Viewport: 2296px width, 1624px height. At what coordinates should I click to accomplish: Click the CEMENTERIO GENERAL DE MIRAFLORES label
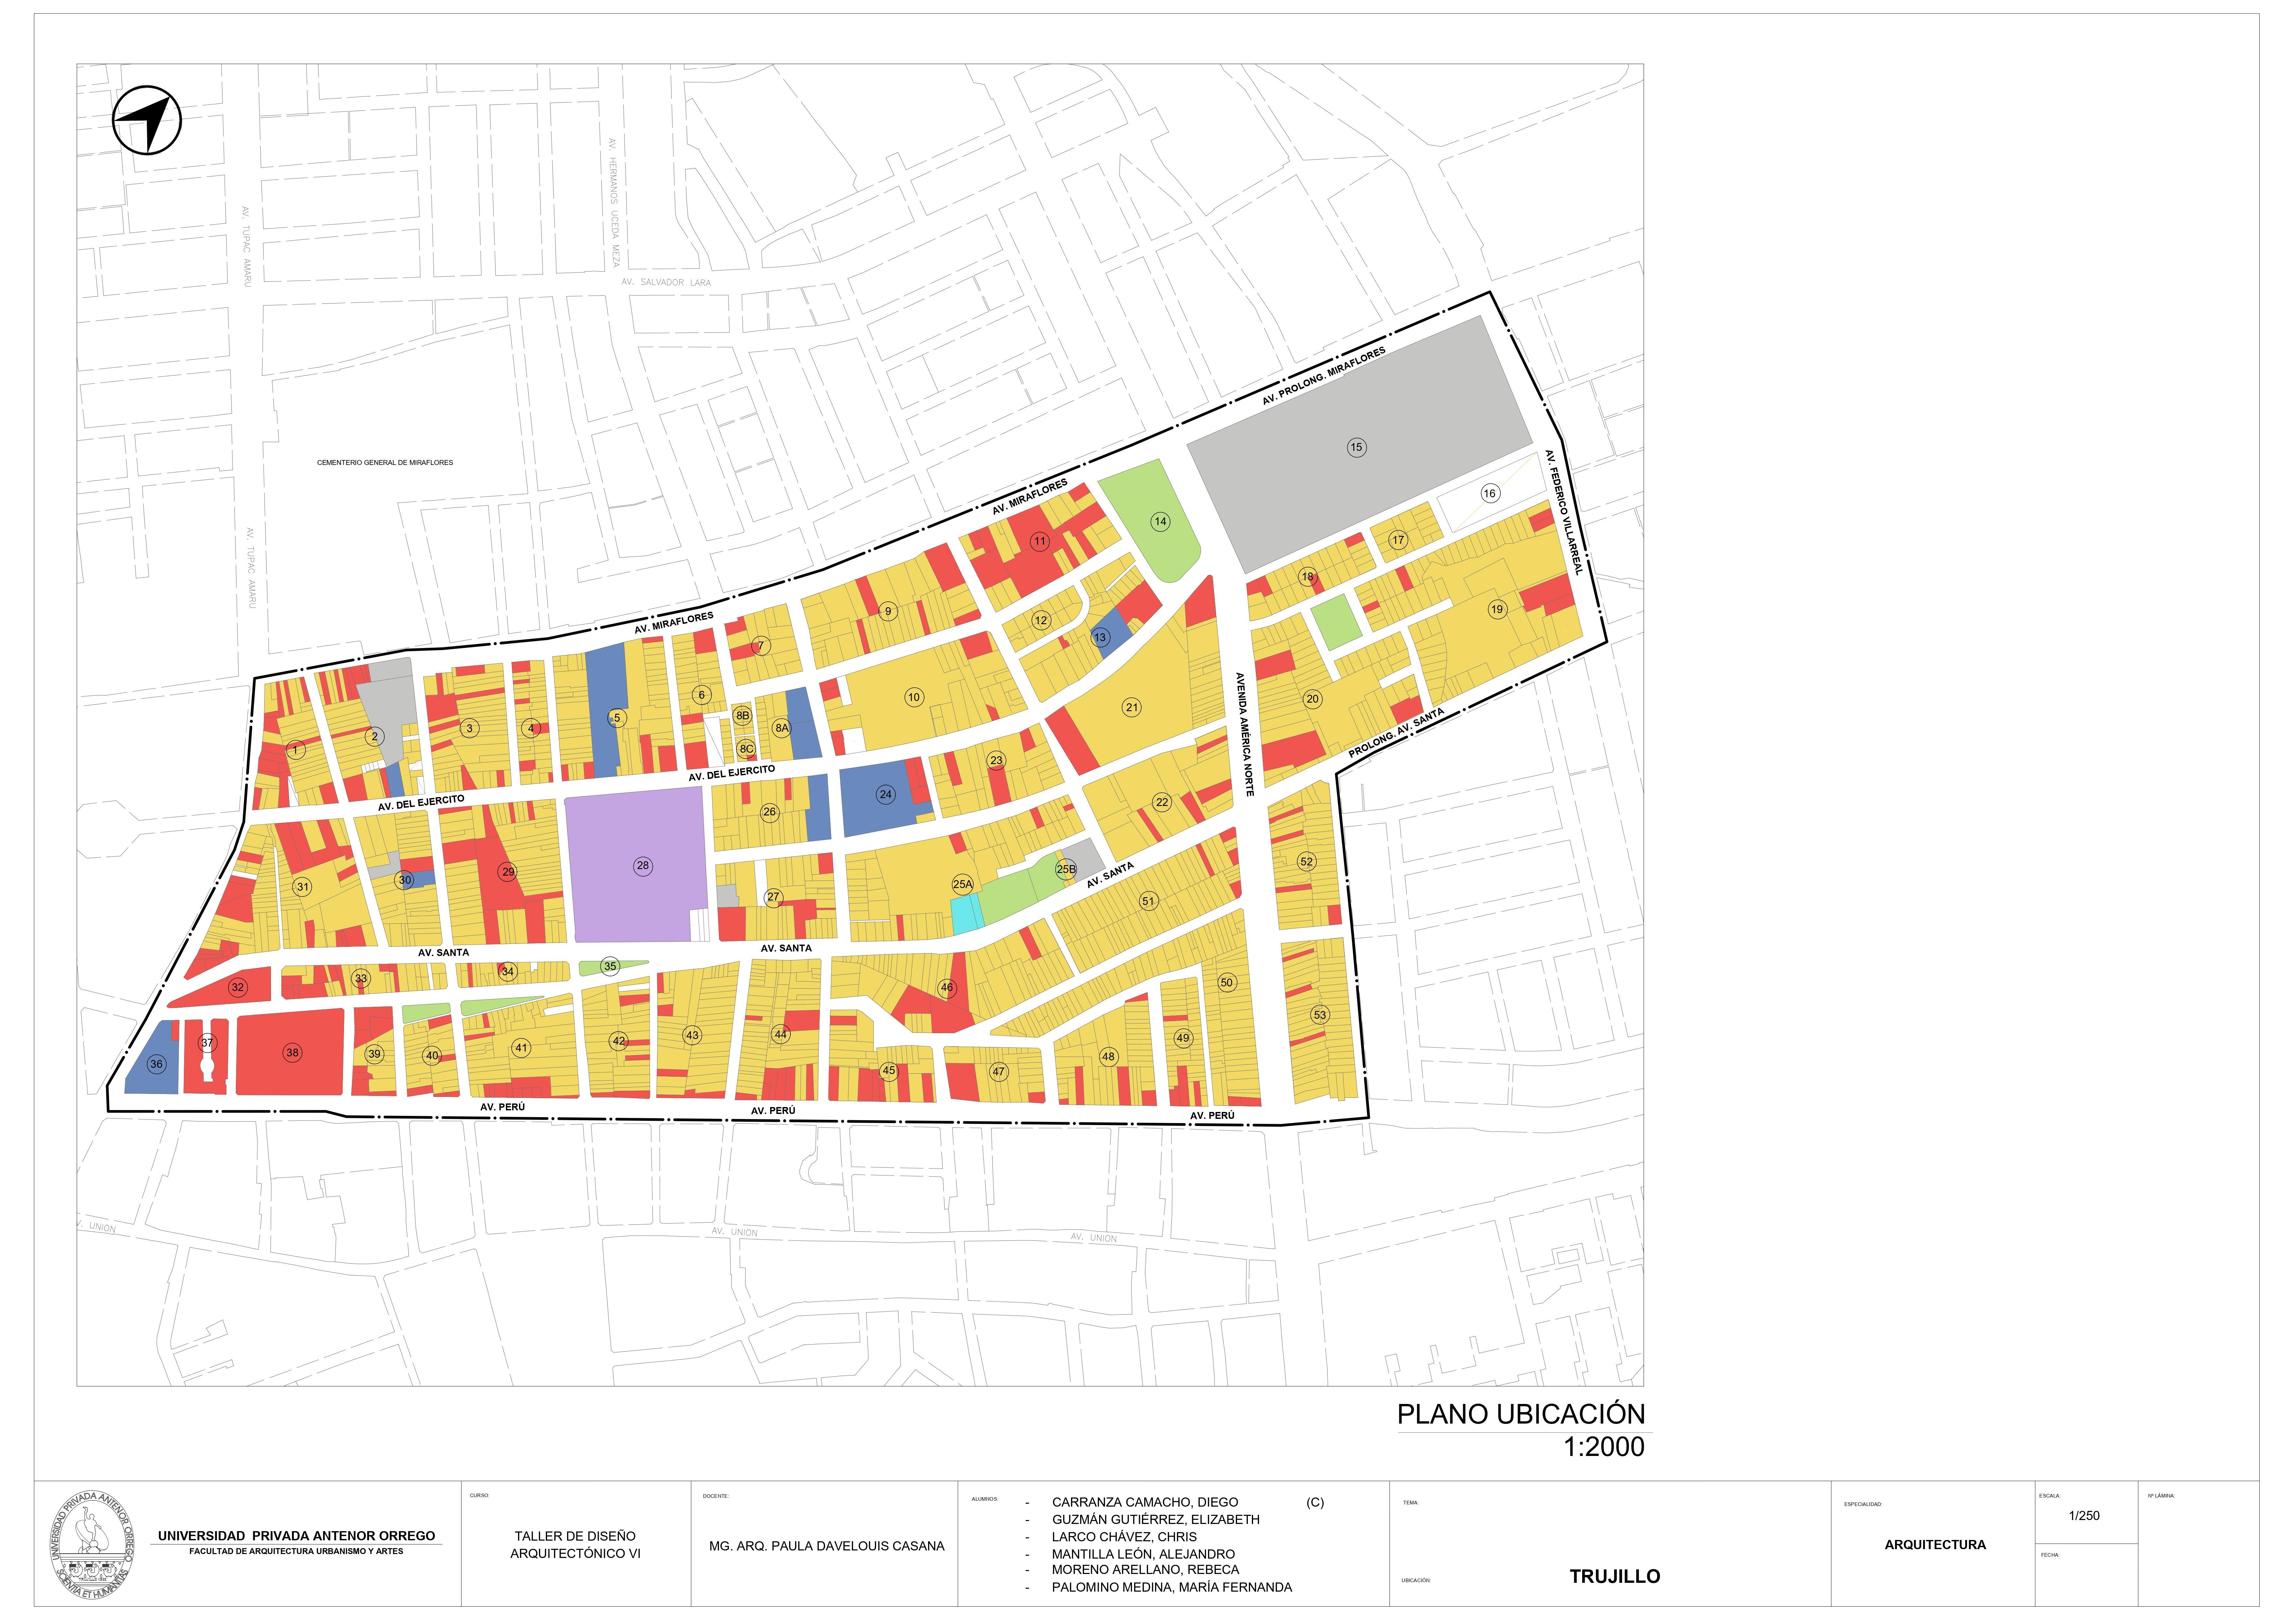[x=385, y=463]
